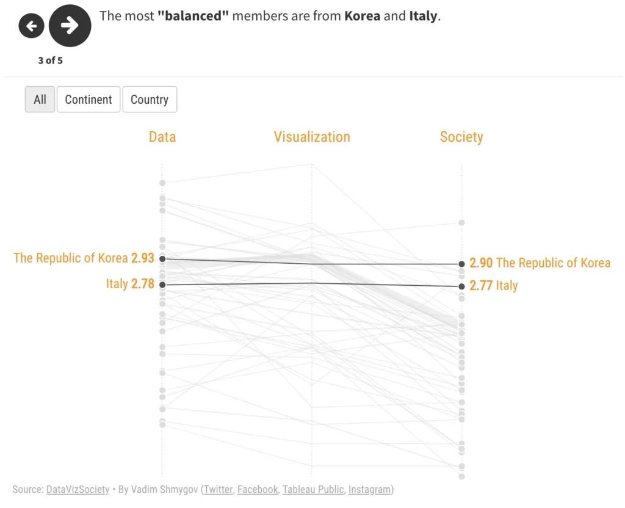The image size is (625, 508).
Task: Open the DataVizSociety source link
Action: tap(78, 489)
